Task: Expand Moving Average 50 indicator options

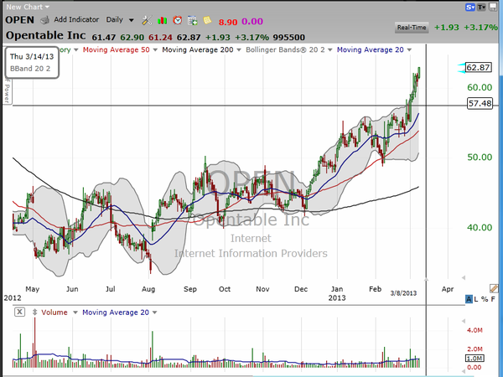Action: (155, 49)
